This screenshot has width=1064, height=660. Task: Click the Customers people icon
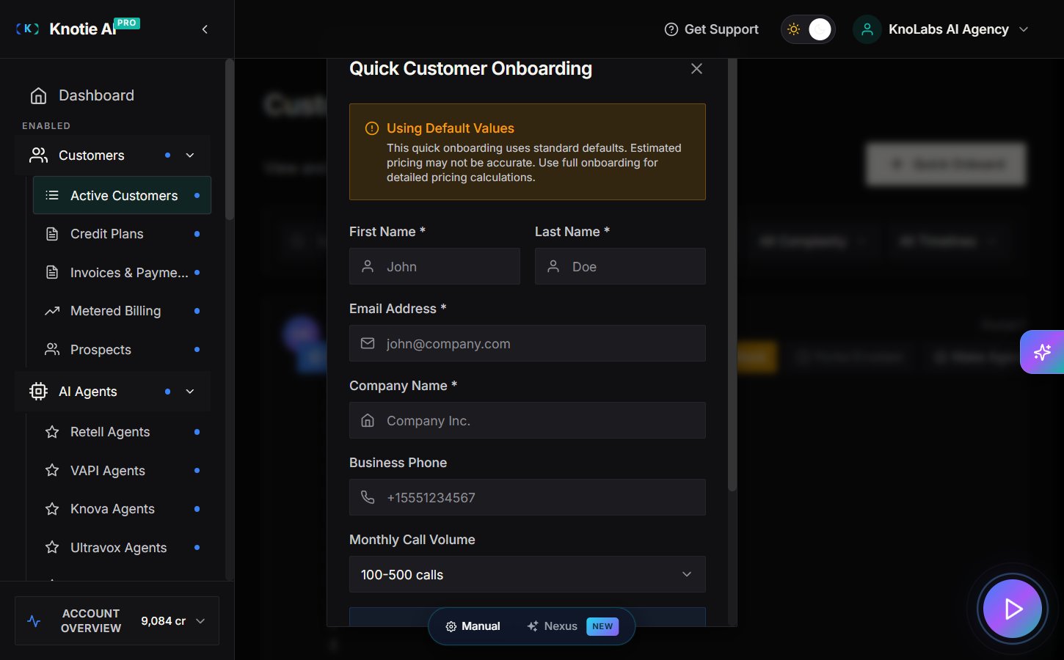click(38, 155)
